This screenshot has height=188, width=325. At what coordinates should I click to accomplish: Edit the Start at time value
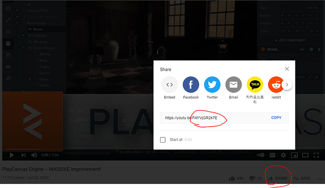pos(188,140)
